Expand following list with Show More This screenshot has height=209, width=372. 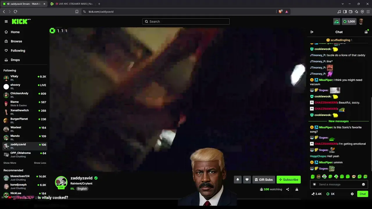pos(10,163)
